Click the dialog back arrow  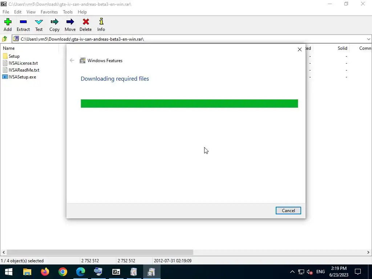pos(72,61)
